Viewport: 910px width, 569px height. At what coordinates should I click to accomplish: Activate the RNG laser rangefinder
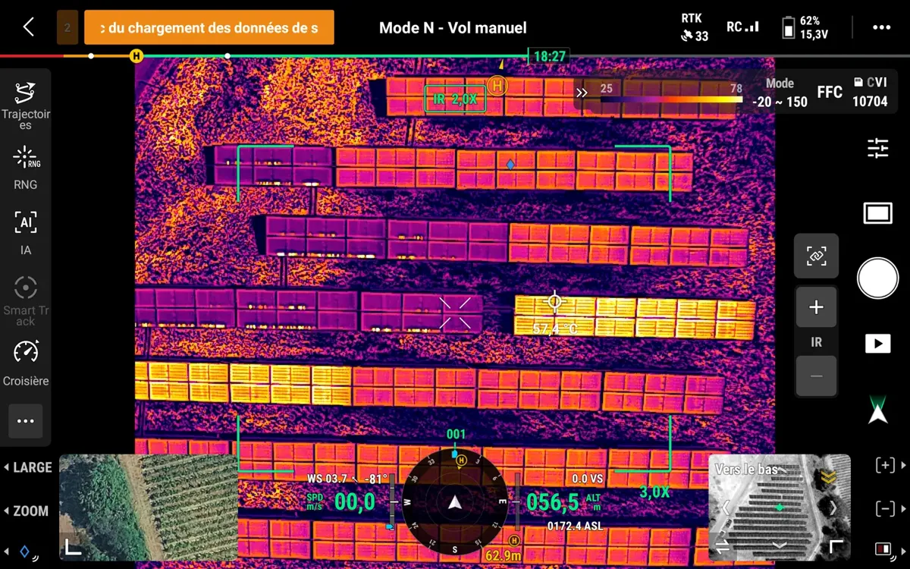tap(26, 168)
